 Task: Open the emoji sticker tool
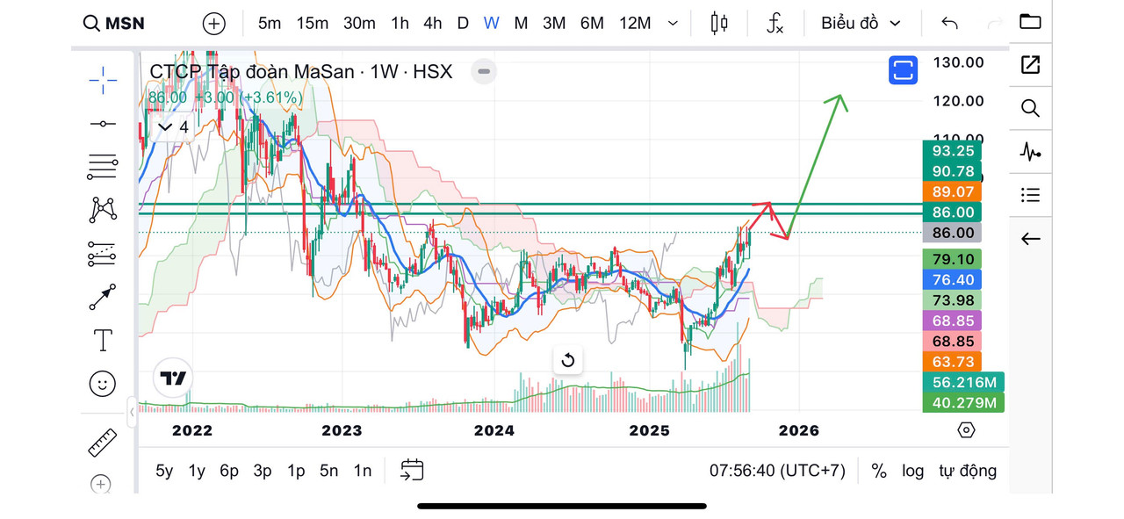point(103,383)
